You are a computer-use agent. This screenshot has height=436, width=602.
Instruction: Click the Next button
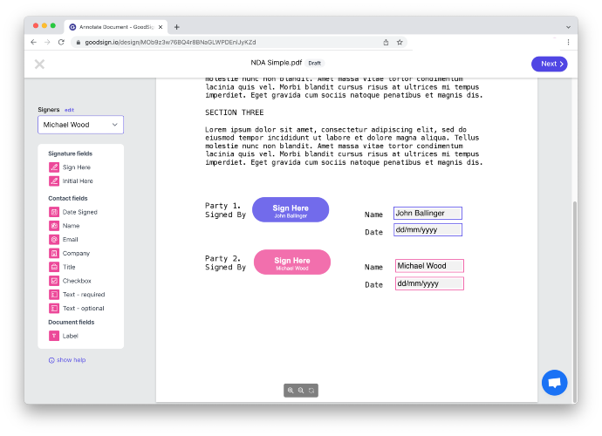click(549, 65)
